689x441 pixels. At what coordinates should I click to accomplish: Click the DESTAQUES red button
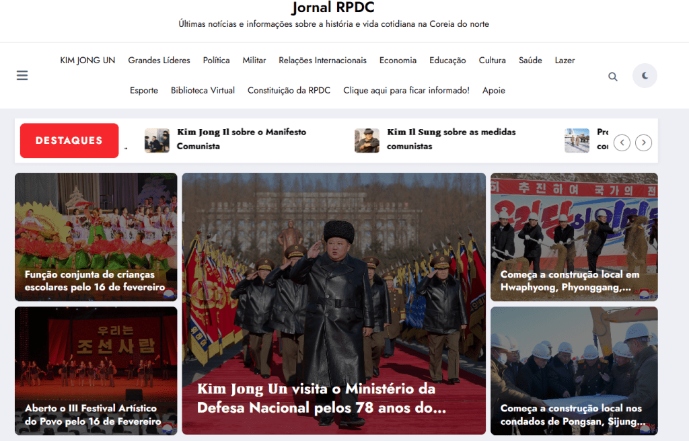click(x=69, y=141)
